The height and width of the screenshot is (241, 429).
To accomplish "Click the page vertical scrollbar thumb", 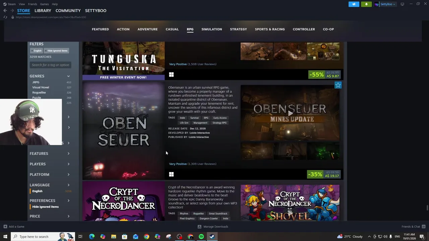I will [x=427, y=208].
